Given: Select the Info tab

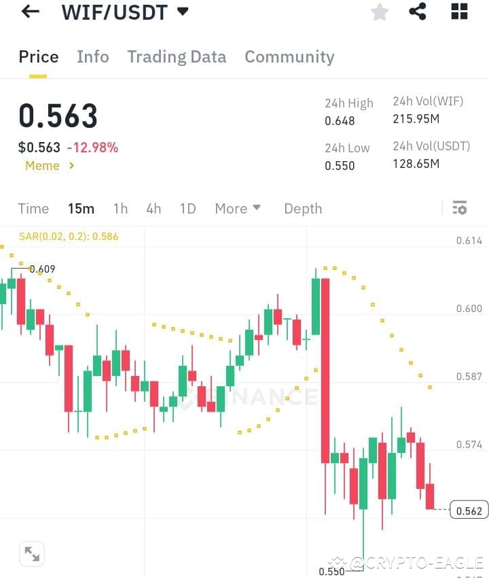Looking at the screenshot, I should 92,57.
